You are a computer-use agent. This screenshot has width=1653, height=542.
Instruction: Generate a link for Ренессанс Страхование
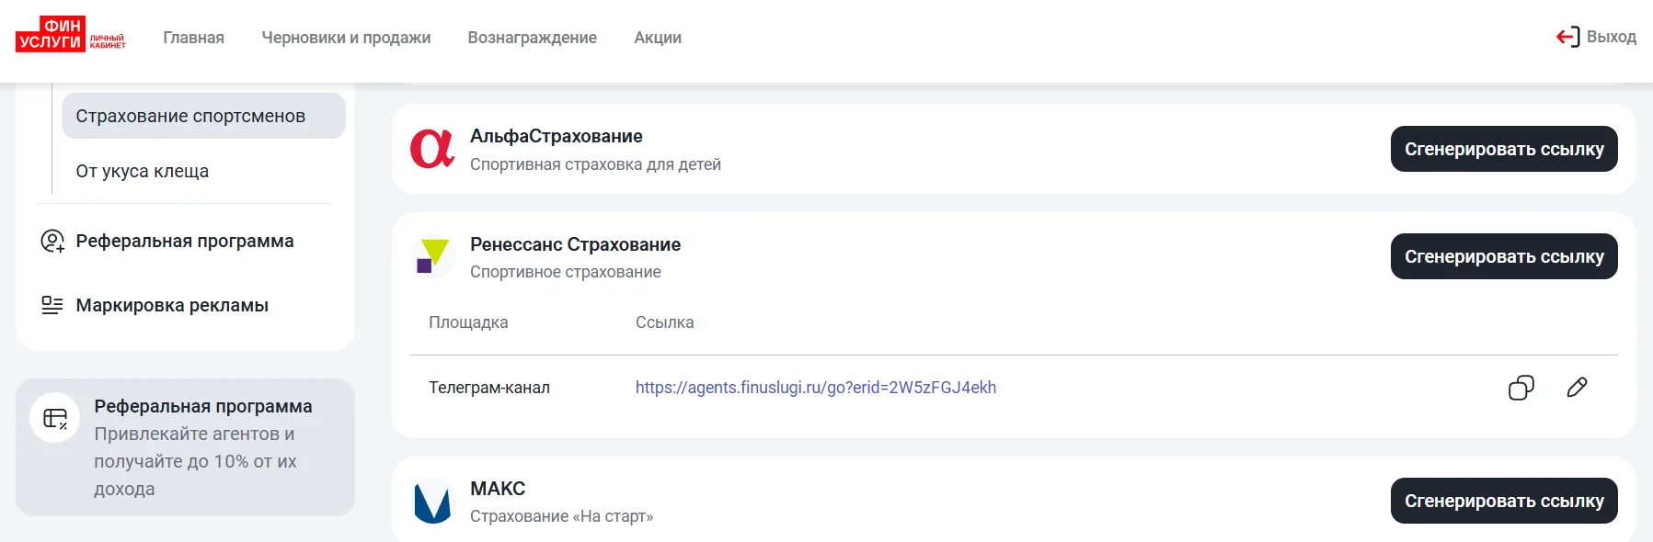1504,256
